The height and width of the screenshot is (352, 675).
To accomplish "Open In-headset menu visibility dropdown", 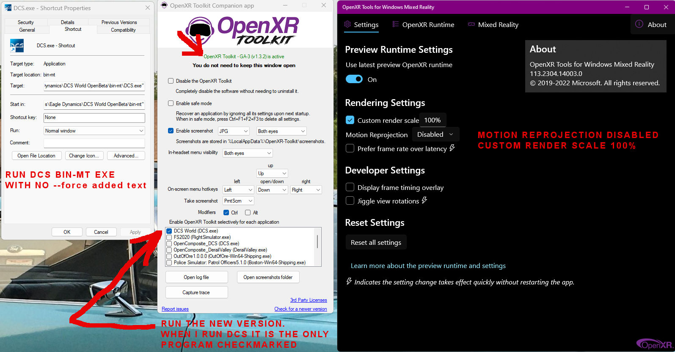I will (248, 153).
